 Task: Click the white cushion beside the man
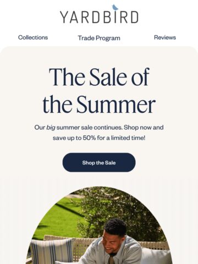[x=157, y=256]
